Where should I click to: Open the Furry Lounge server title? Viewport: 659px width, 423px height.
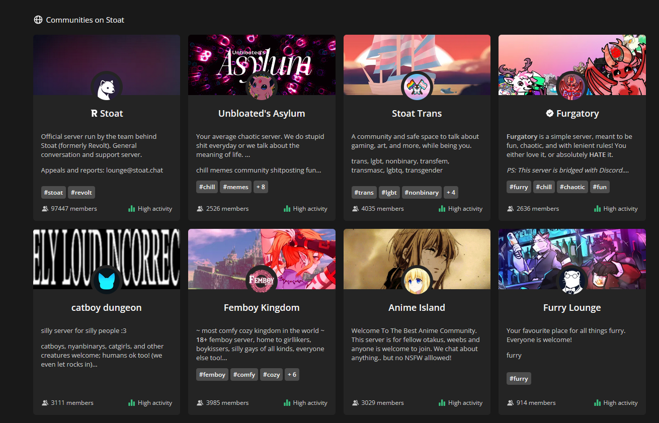point(572,308)
